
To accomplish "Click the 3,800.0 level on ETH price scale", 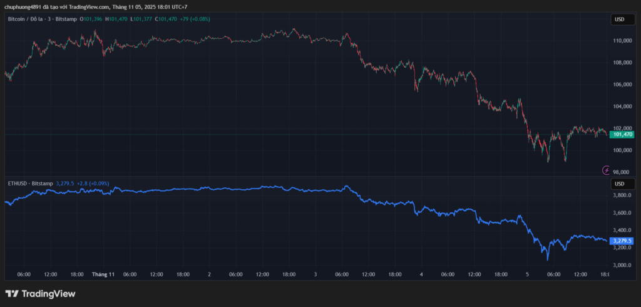I will coord(622,195).
